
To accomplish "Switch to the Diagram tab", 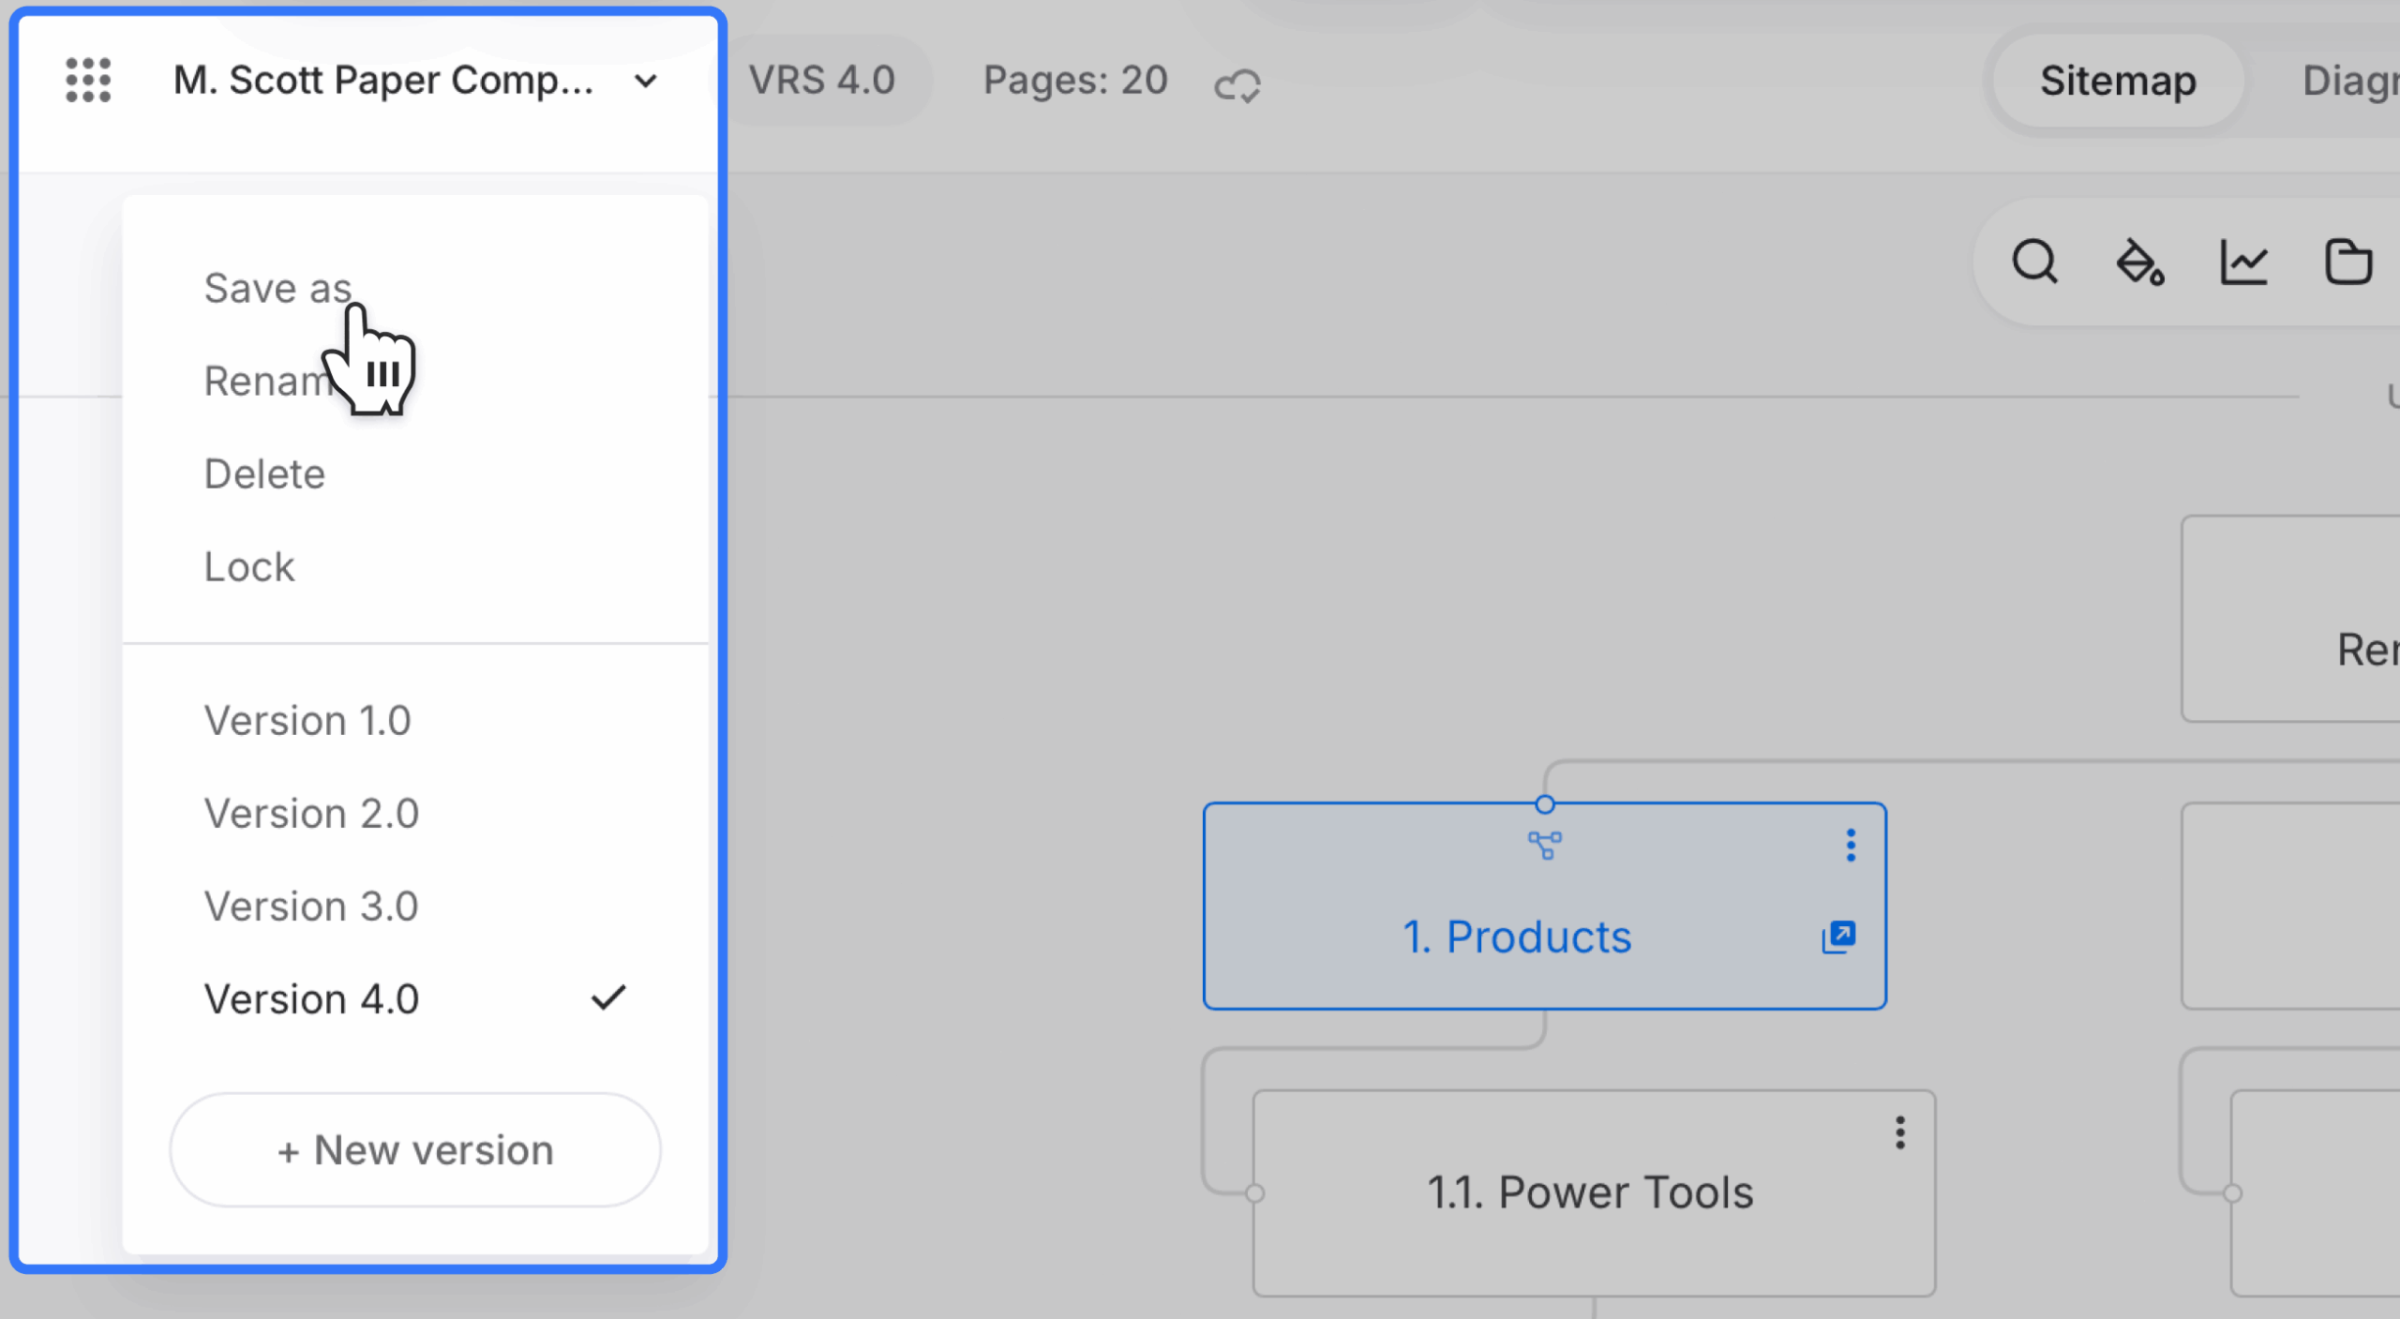I will [x=2350, y=81].
